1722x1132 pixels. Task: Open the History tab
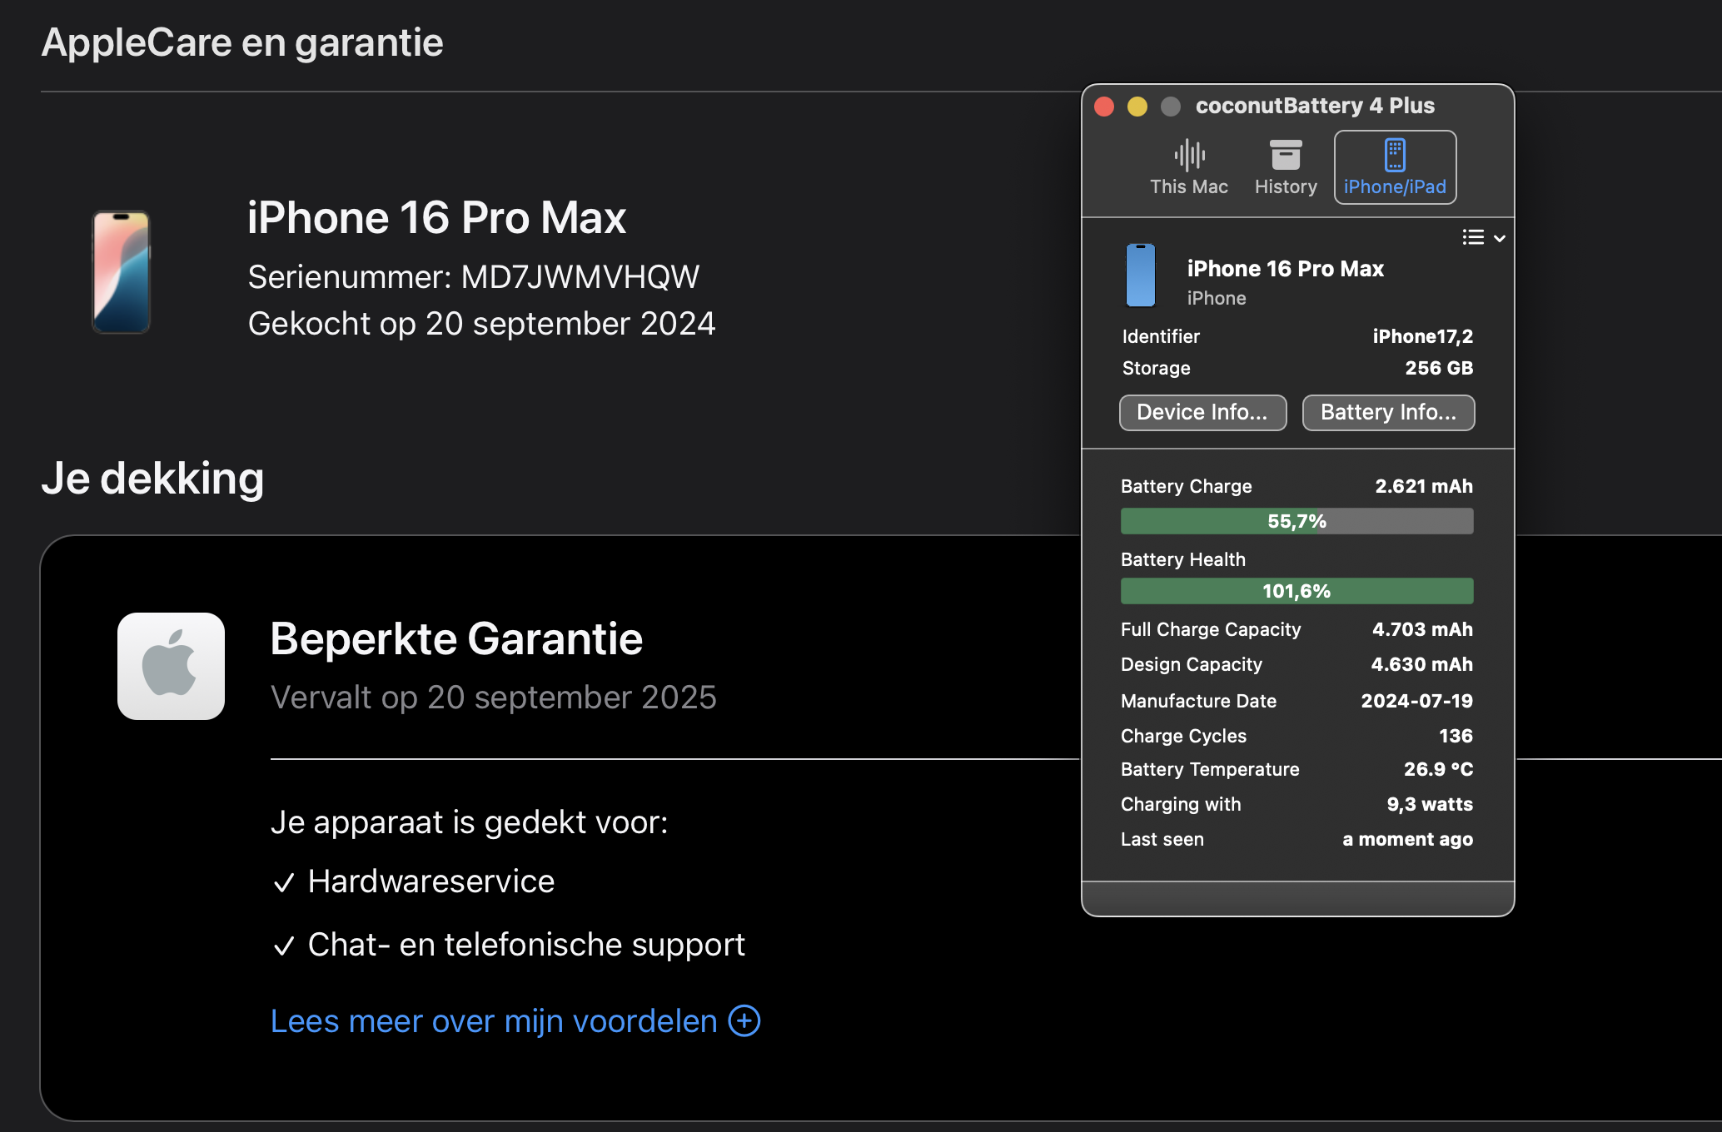[x=1286, y=167]
